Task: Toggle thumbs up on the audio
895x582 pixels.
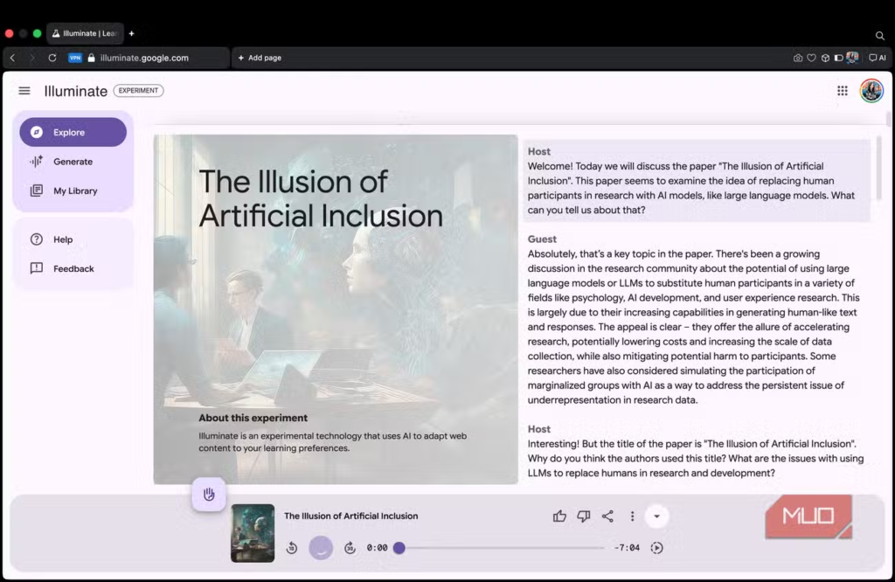Action: coord(559,516)
